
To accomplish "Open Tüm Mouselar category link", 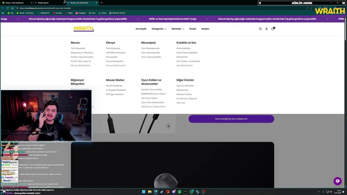I will tap(78, 48).
